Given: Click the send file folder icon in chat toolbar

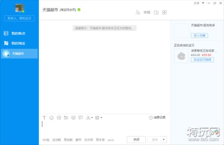Looking at the screenshot, I should [66, 118].
